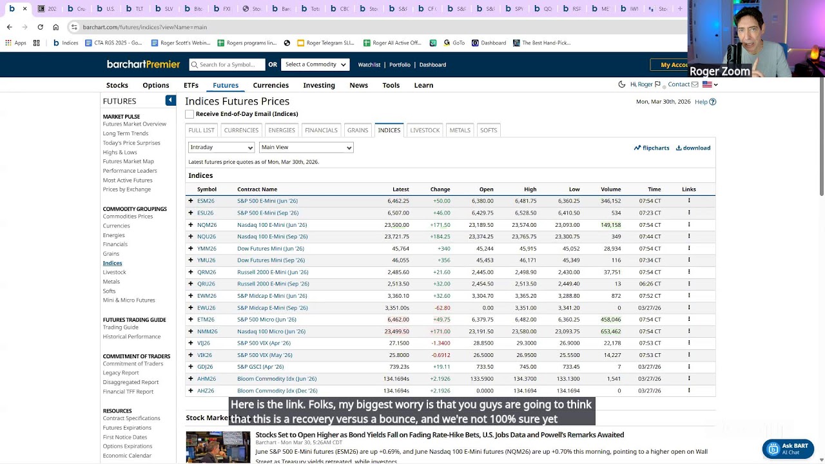Viewport: 825px width, 464px height.
Task: Open the NMM26 symbol link
Action: (x=207, y=331)
